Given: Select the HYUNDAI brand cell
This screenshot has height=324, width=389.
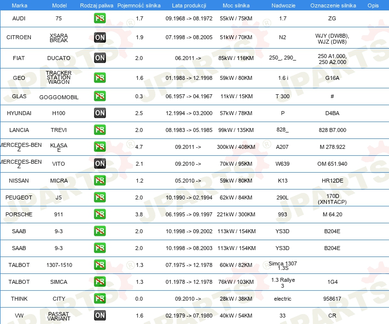Looking at the screenshot, I should [x=19, y=113].
